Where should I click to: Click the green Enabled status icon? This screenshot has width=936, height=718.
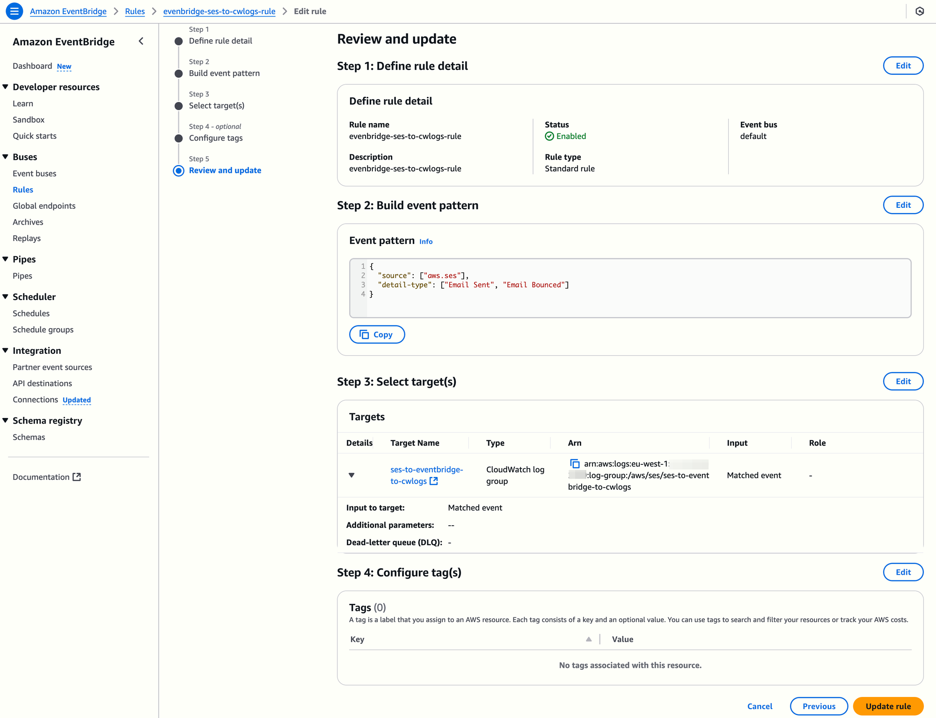[x=549, y=136]
